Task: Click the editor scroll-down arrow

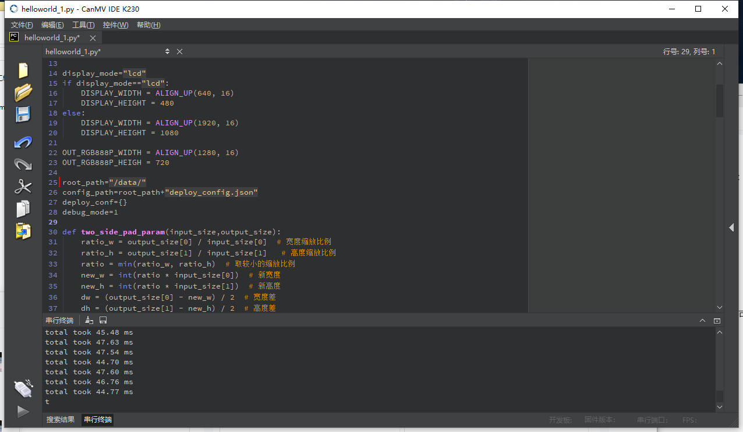Action: 720,307
